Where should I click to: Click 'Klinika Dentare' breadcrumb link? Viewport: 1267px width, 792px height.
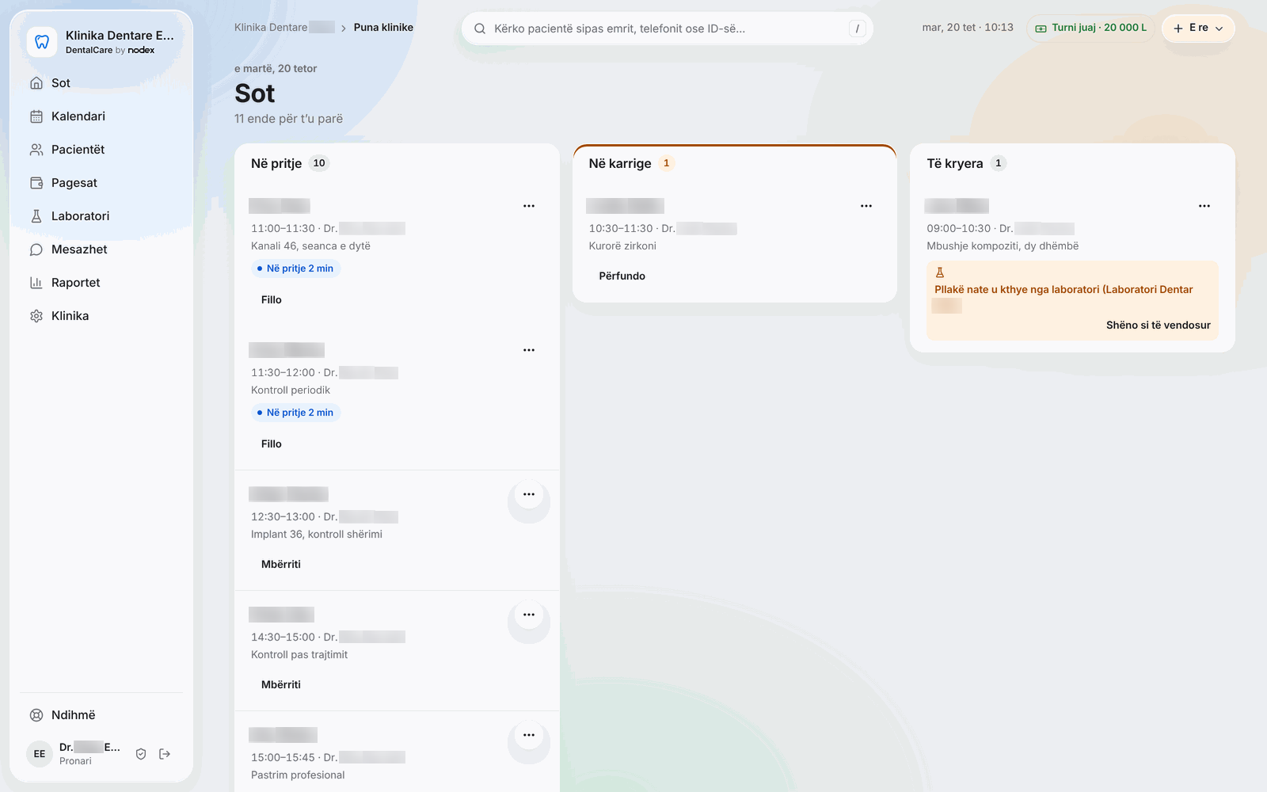284,28
